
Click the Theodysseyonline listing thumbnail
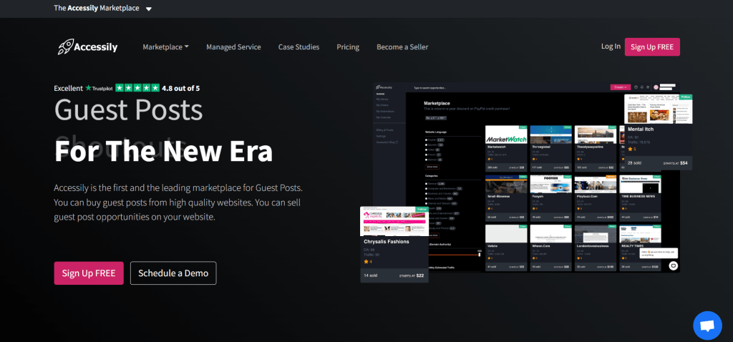click(x=596, y=134)
